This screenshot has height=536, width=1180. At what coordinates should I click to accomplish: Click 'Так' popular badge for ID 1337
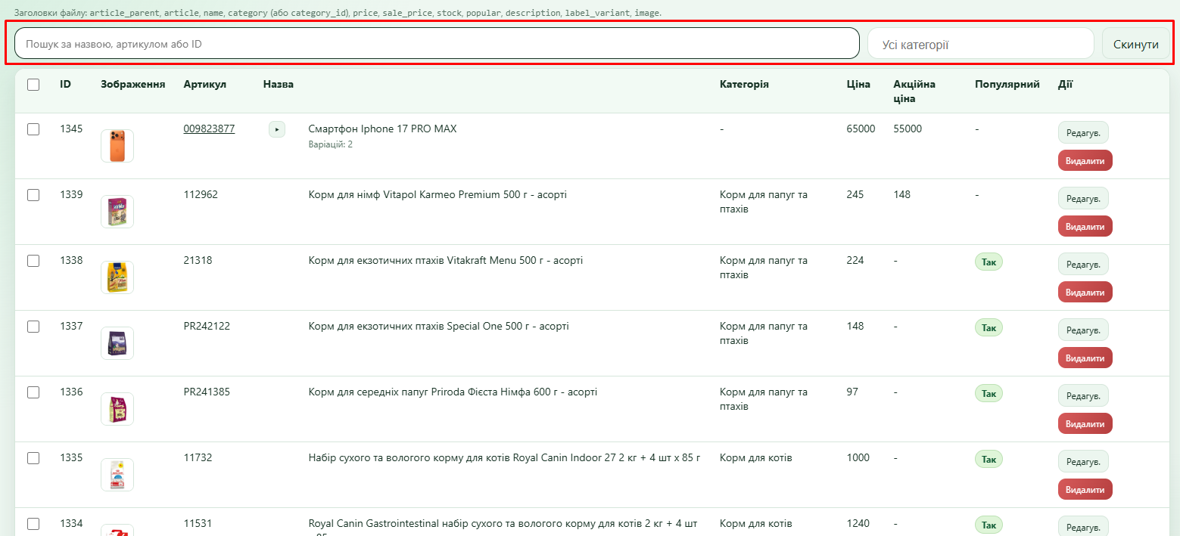pyautogui.click(x=989, y=327)
